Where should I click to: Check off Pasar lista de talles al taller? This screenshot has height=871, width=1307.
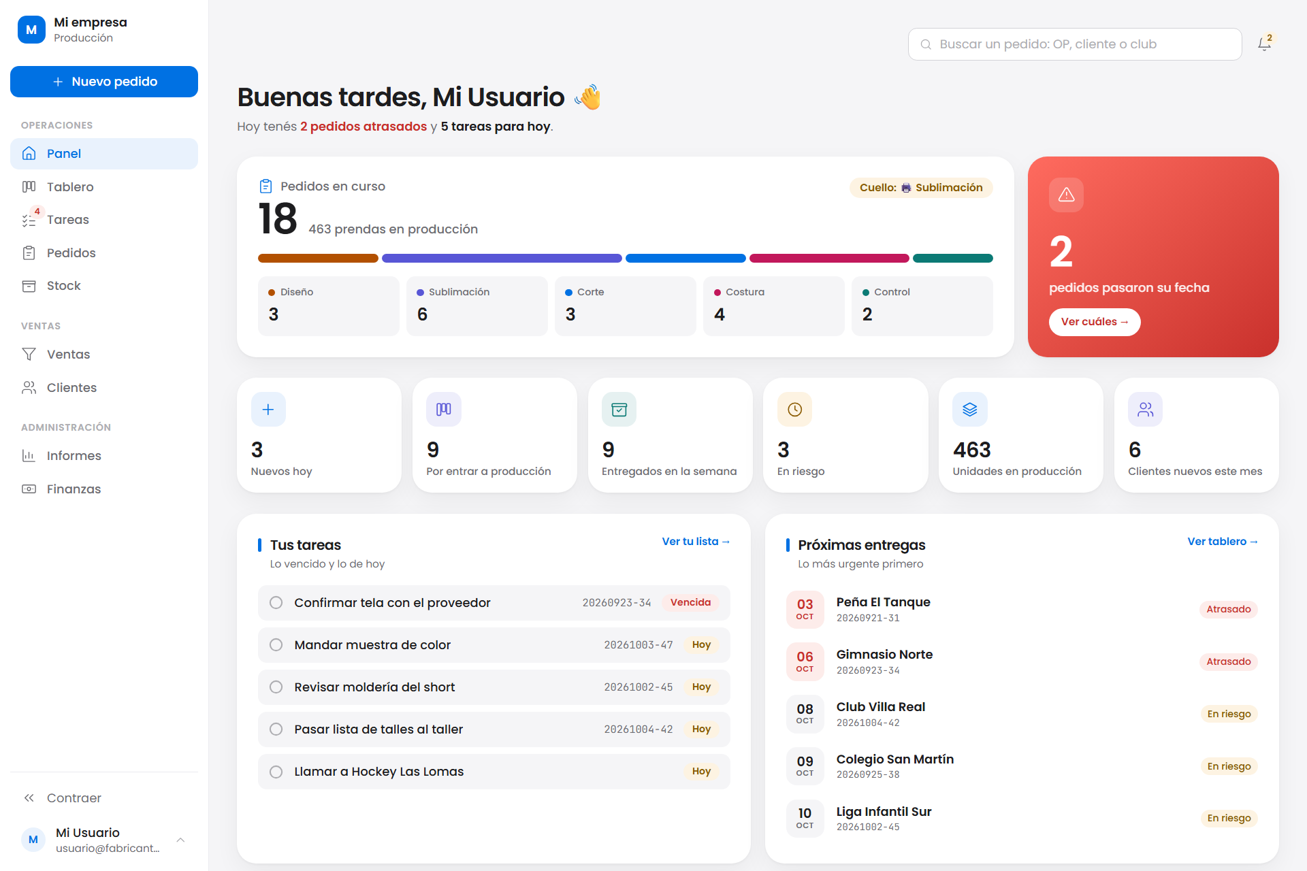[x=276, y=729]
